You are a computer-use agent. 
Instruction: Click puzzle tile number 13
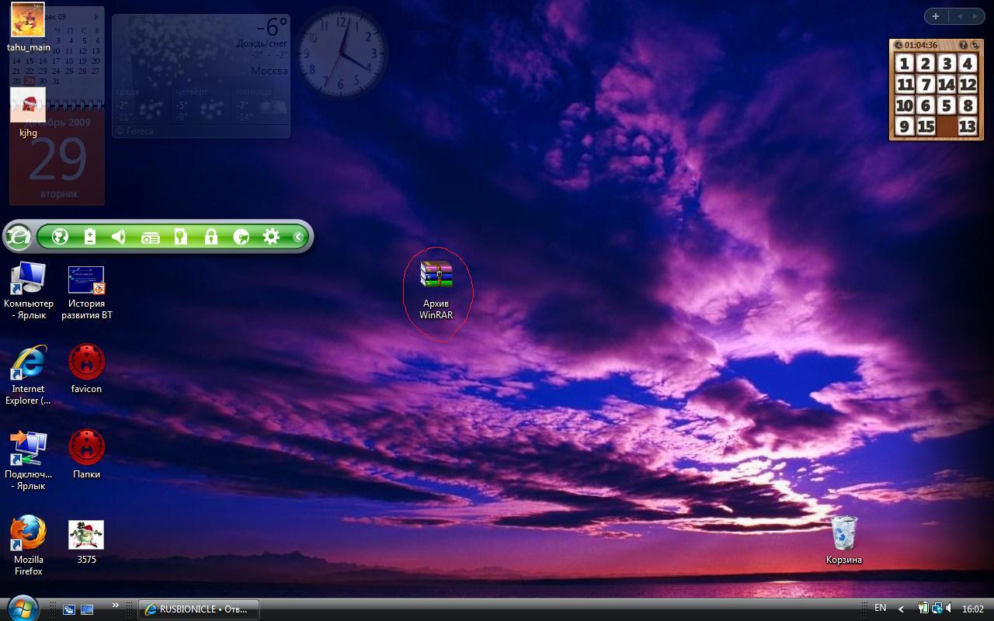pos(968,126)
